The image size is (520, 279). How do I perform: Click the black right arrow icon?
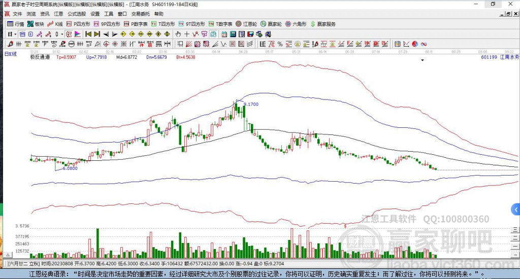(x=114, y=34)
